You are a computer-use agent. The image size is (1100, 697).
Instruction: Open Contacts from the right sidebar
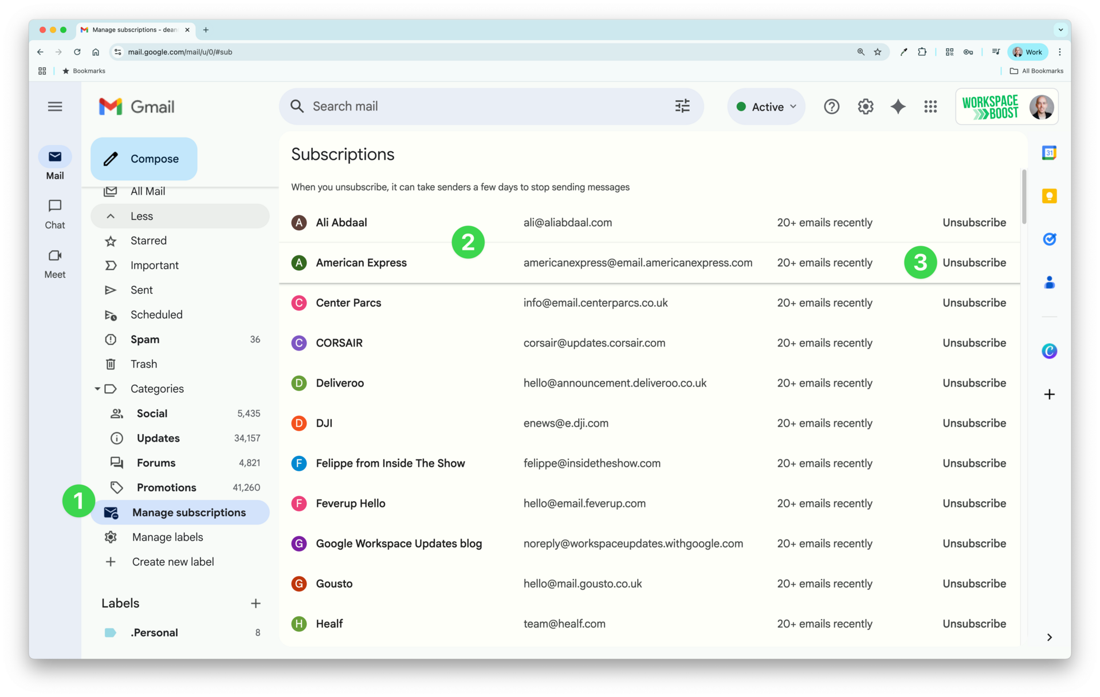(x=1050, y=282)
